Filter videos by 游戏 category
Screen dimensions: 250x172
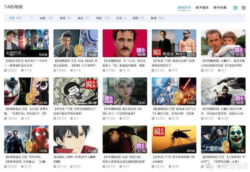pyautogui.click(x=65, y=18)
